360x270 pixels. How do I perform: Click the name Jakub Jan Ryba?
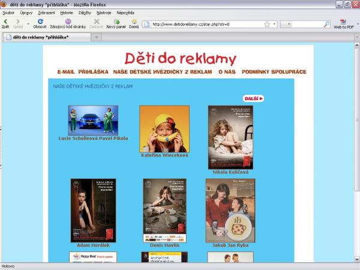point(230,245)
